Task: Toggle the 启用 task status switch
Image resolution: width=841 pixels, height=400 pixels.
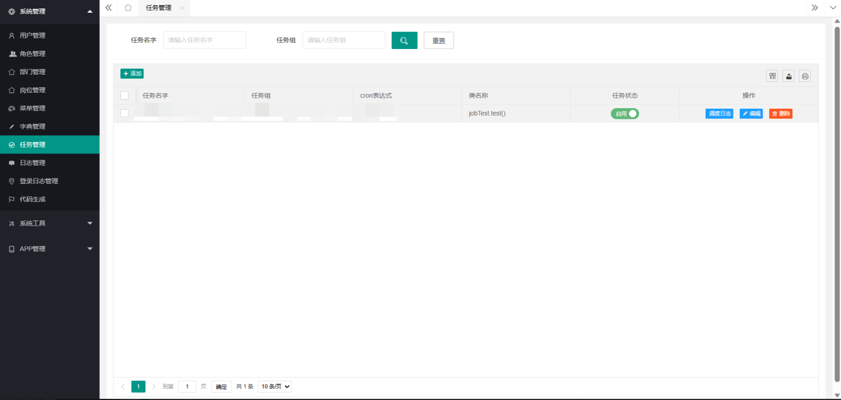Action: (625, 113)
